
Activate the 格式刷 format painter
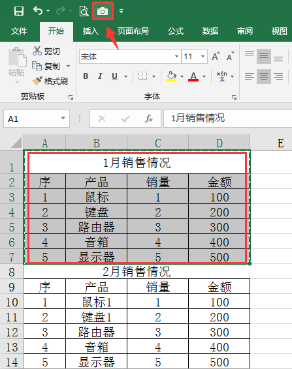(x=50, y=81)
